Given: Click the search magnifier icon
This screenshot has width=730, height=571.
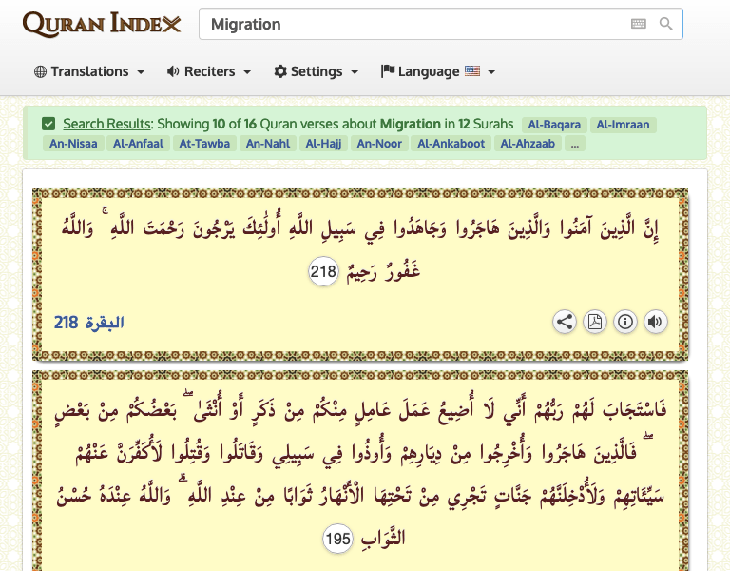Looking at the screenshot, I should [666, 24].
